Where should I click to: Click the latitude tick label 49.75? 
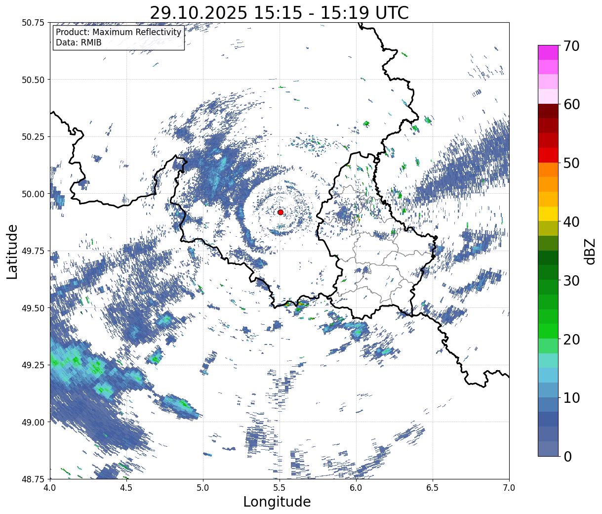coord(33,251)
